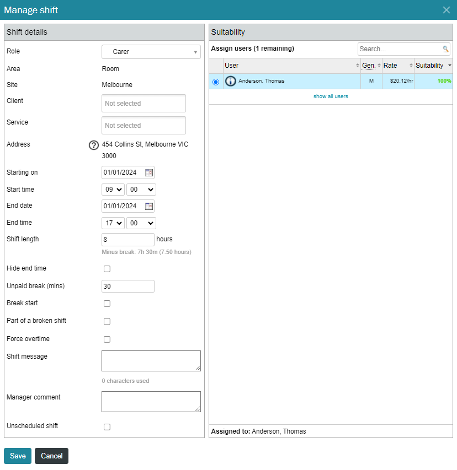Screen dimensions: 457x470
Task: Click the Save button
Action: pos(18,456)
